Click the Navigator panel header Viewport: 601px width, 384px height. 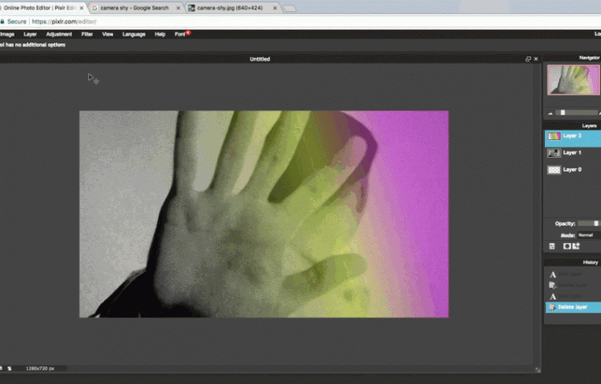[572, 58]
